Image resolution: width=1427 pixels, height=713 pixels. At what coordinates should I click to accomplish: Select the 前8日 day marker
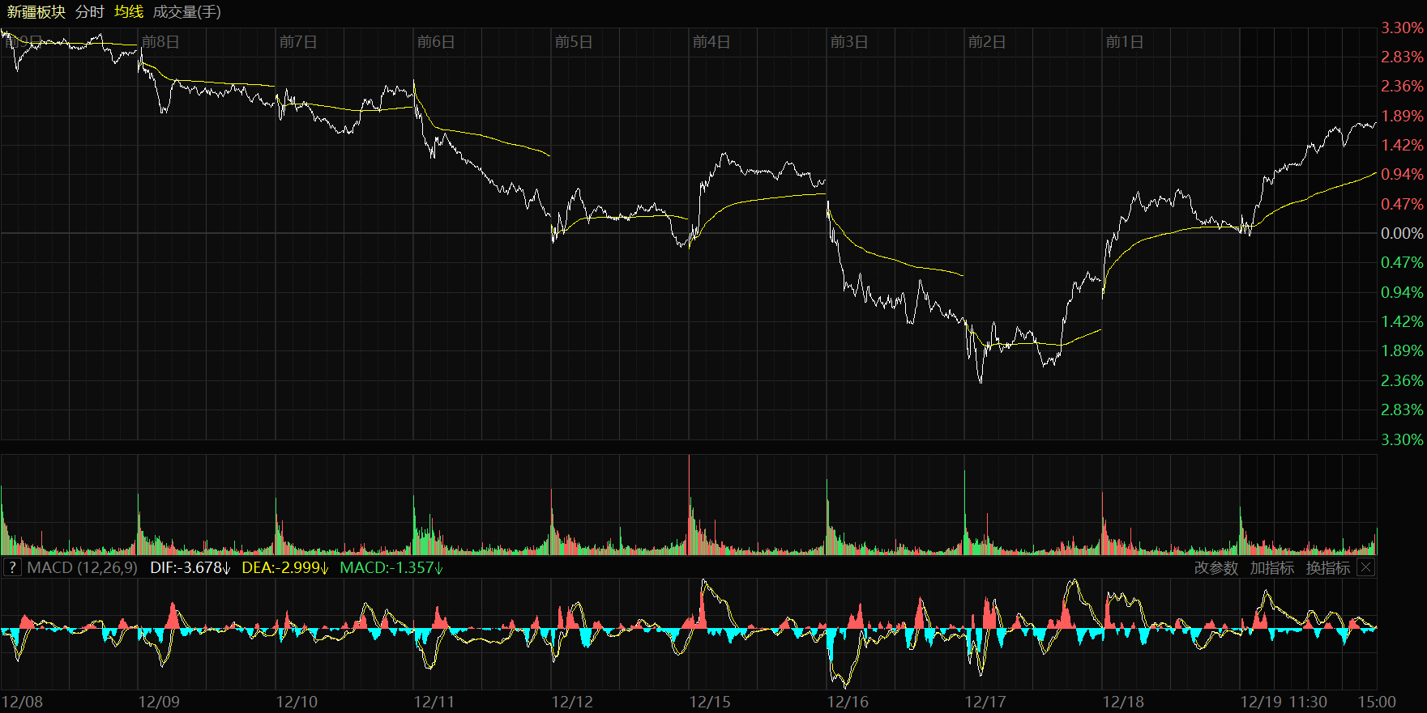160,42
